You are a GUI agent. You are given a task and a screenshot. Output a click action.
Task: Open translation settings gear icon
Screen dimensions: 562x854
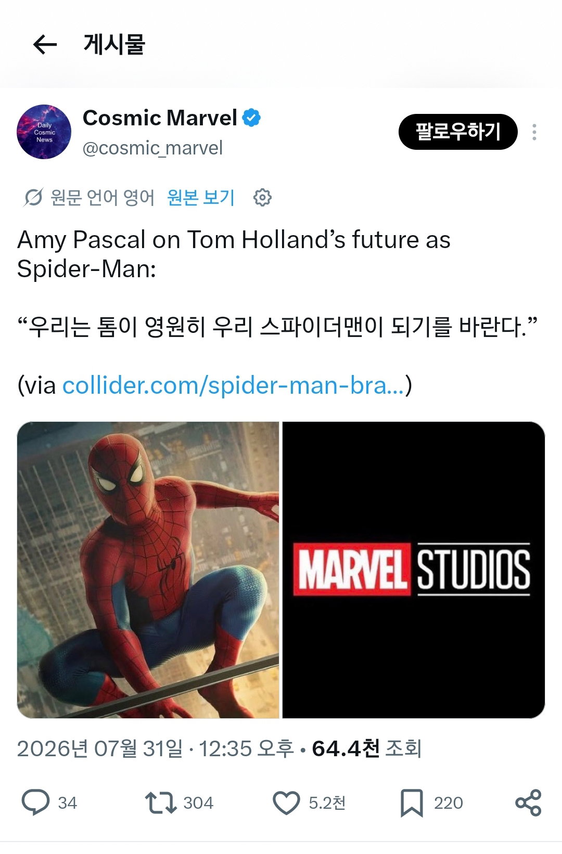pyautogui.click(x=262, y=198)
